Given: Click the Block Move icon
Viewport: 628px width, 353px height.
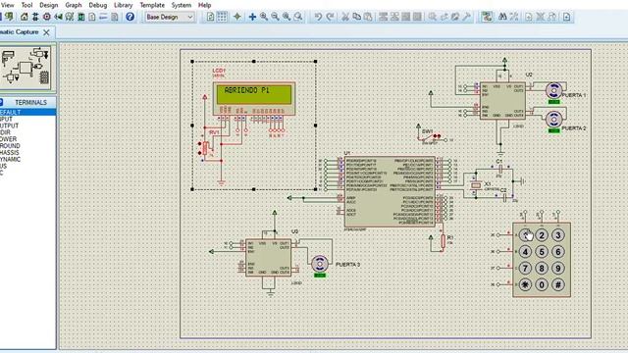Looking at the screenshot, I should pyautogui.click(x=394, y=17).
